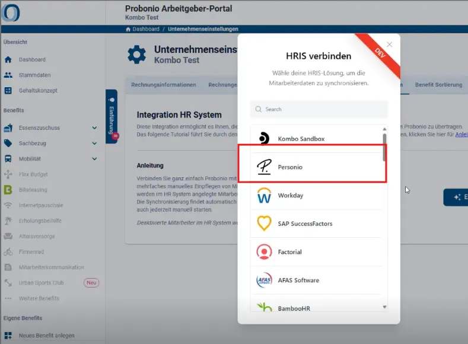Choose Factorial from HRIS list

tap(316, 252)
